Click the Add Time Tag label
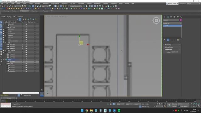201x113 pixels. (x=145, y=107)
